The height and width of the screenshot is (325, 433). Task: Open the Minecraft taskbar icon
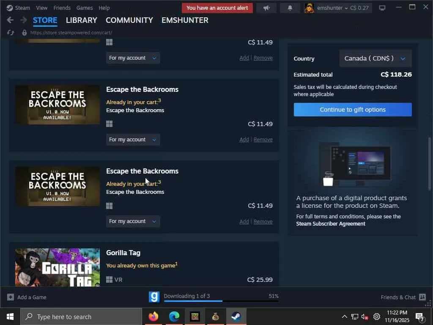click(x=195, y=317)
